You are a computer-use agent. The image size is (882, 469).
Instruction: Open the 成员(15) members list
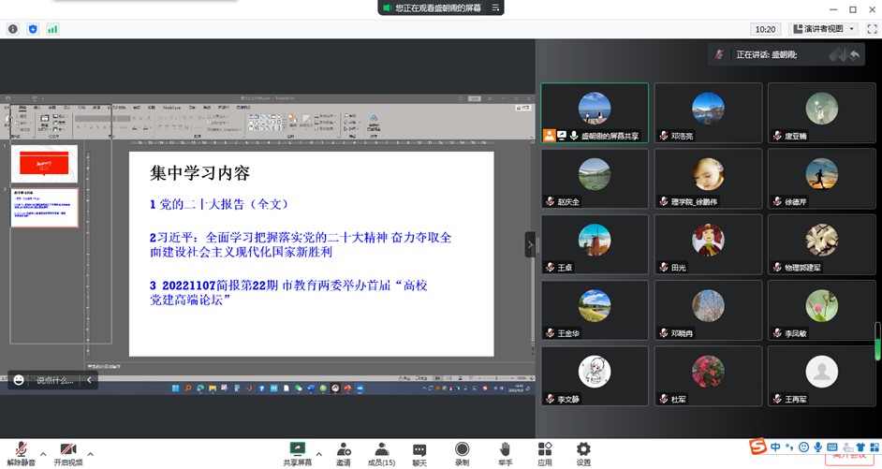(381, 453)
